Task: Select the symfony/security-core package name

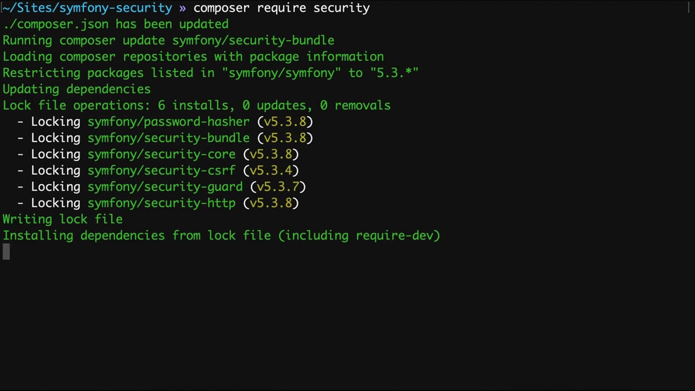Action: coord(161,154)
